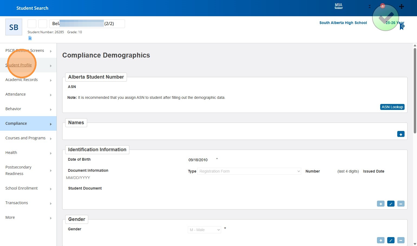Image resolution: width=417 pixels, height=246 pixels.
Task: Open the document Type dropdown
Action: tap(249, 171)
